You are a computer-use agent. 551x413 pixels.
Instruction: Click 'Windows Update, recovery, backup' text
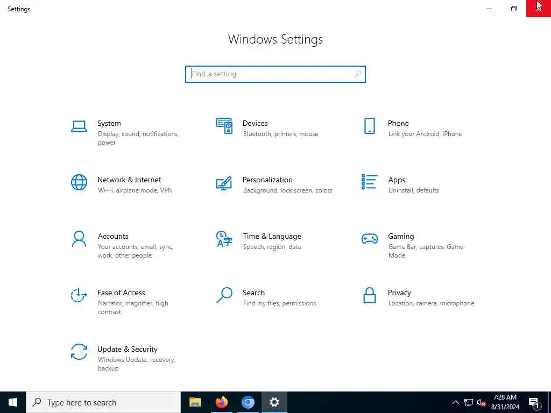[x=136, y=364]
